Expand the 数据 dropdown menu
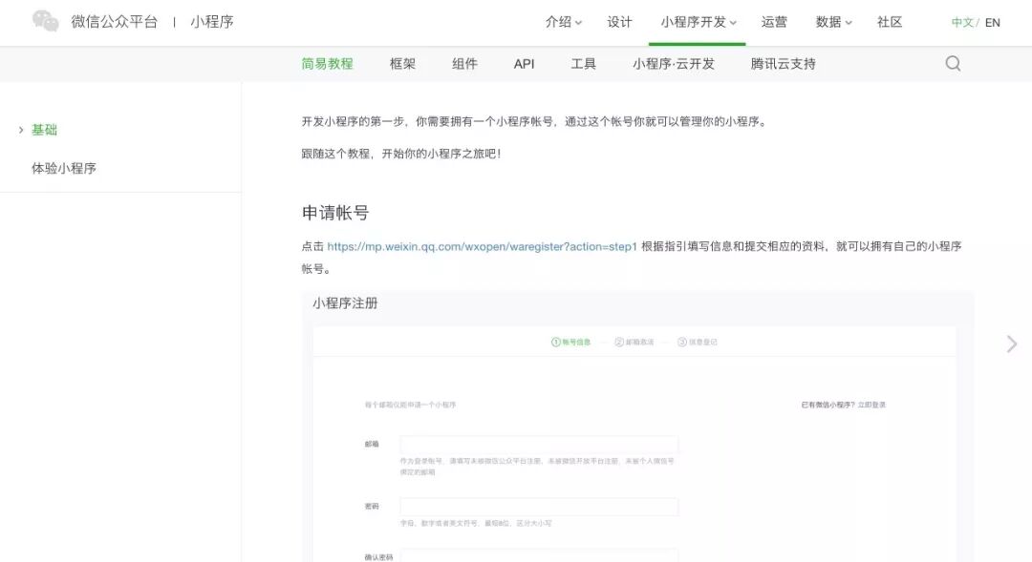 (834, 22)
